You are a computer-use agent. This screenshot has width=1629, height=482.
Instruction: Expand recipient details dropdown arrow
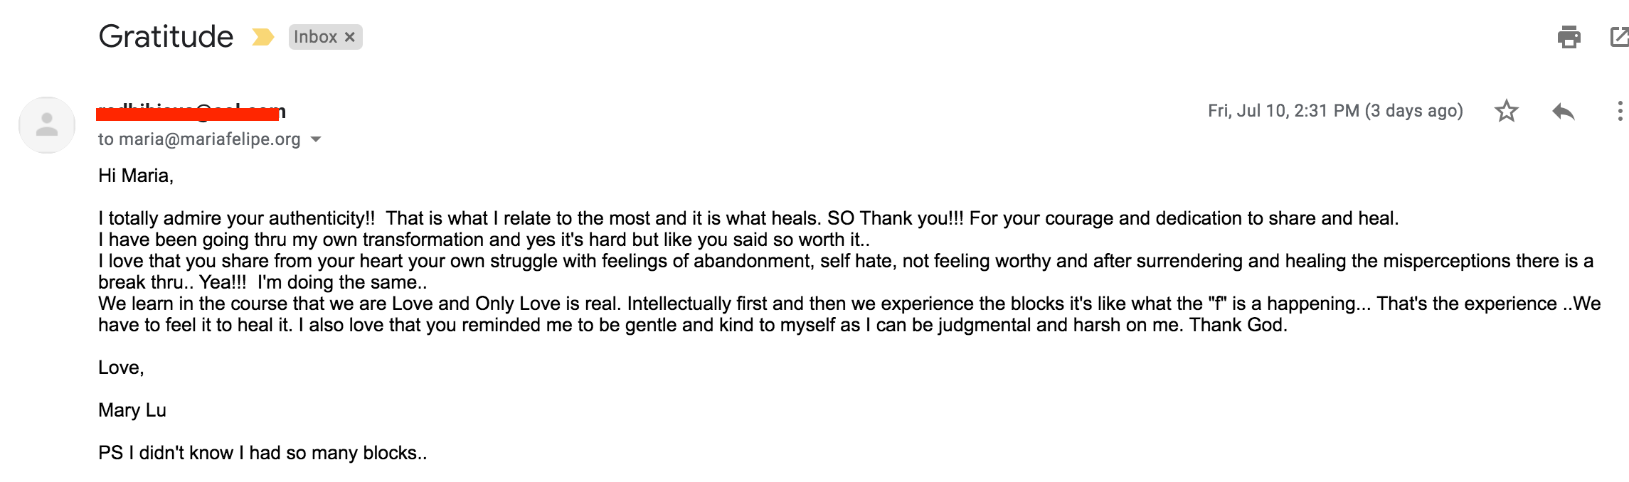317,139
